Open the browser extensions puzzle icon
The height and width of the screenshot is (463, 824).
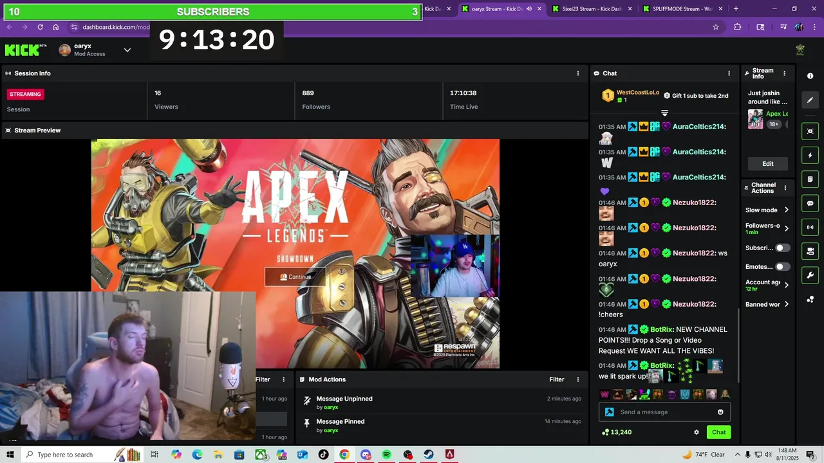(738, 27)
